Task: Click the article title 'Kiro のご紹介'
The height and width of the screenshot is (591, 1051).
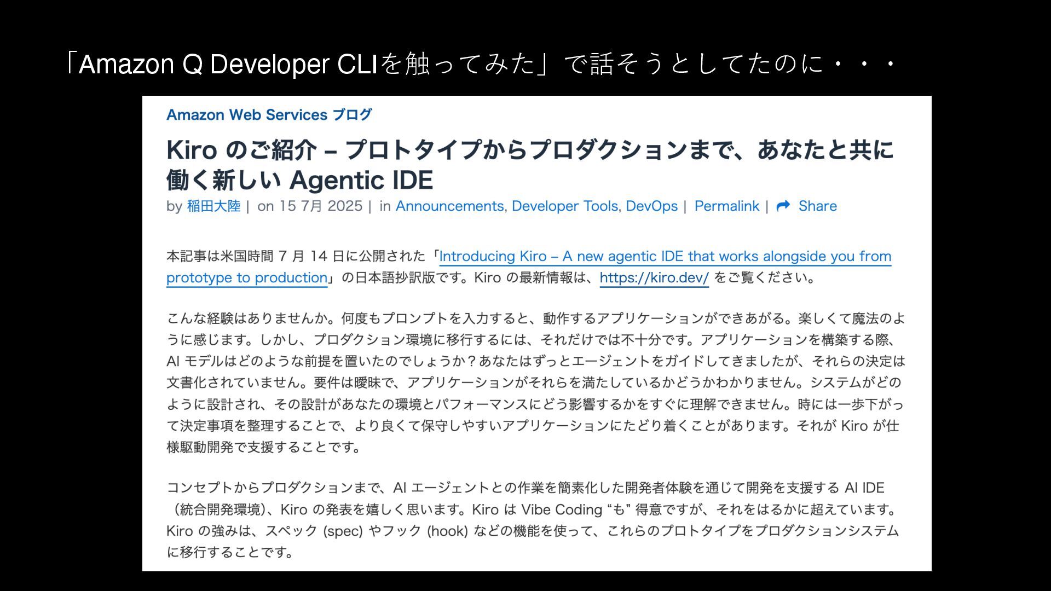Action: coord(530,165)
